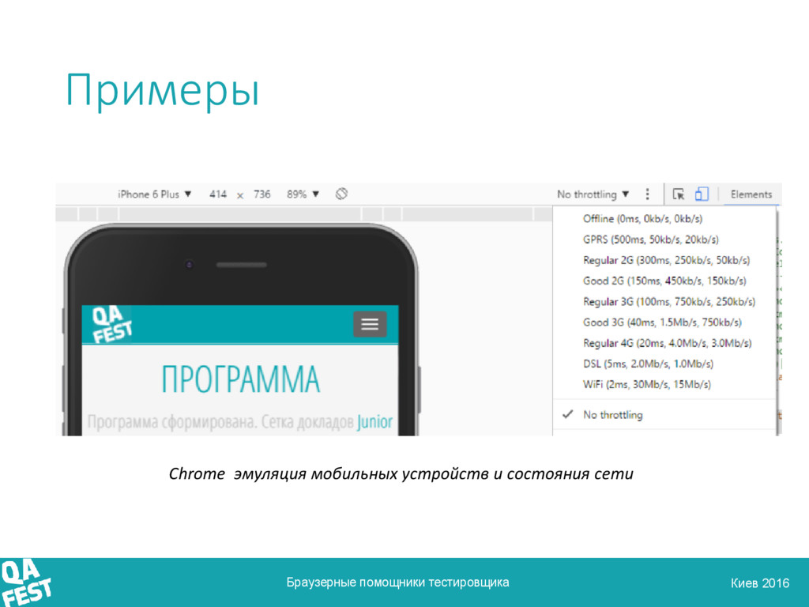
Task: Select the DSL throttling option
Action: click(x=664, y=364)
